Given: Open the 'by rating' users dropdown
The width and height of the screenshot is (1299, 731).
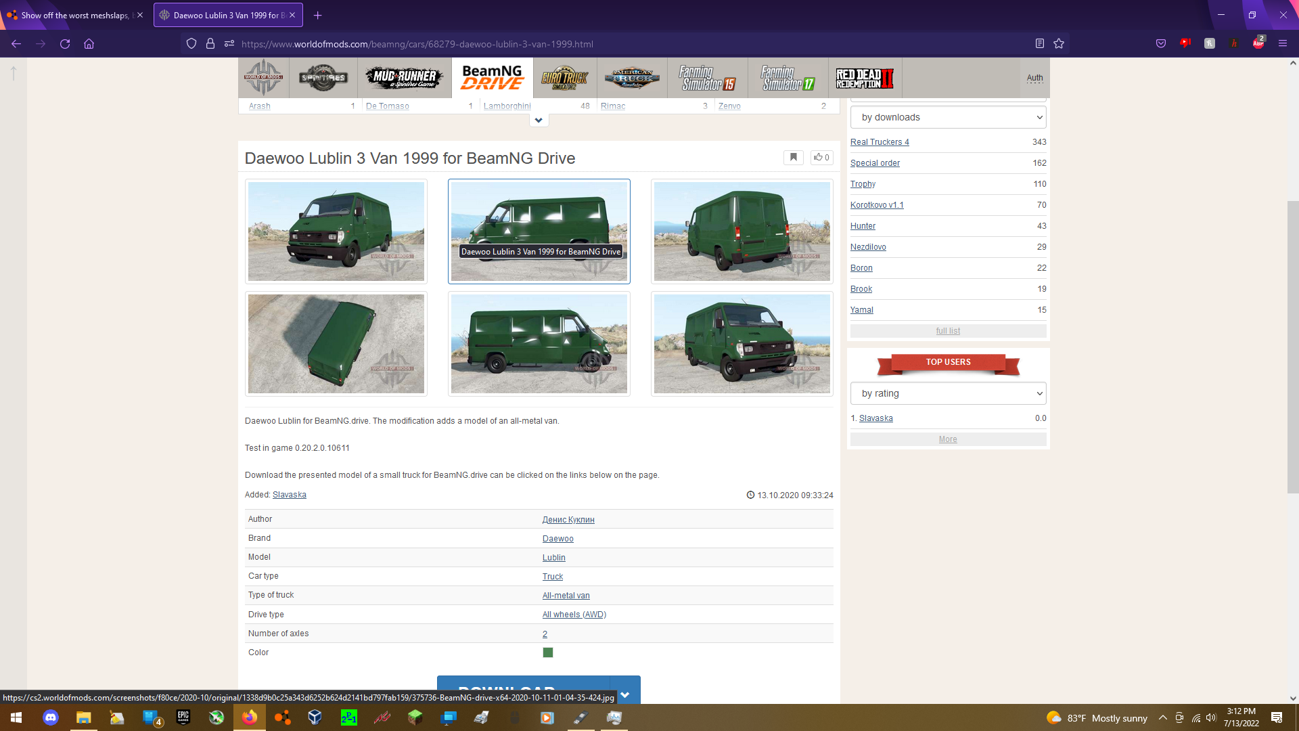Looking at the screenshot, I should click(948, 393).
